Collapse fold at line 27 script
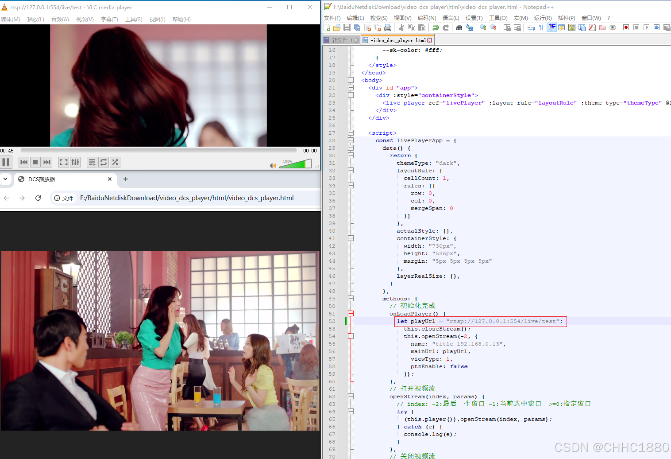Viewport: 671px width, 459px height. click(x=351, y=133)
